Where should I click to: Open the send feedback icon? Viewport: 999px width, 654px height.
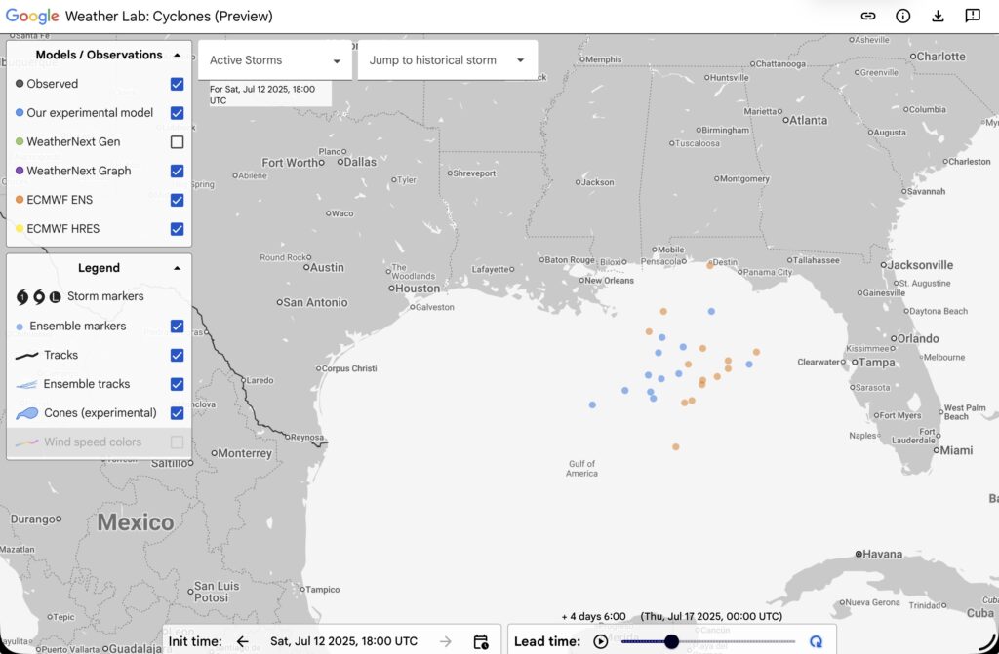click(973, 16)
